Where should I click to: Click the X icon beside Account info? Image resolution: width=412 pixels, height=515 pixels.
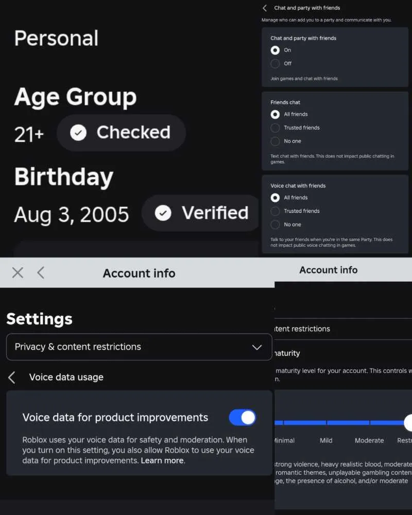[x=18, y=272]
